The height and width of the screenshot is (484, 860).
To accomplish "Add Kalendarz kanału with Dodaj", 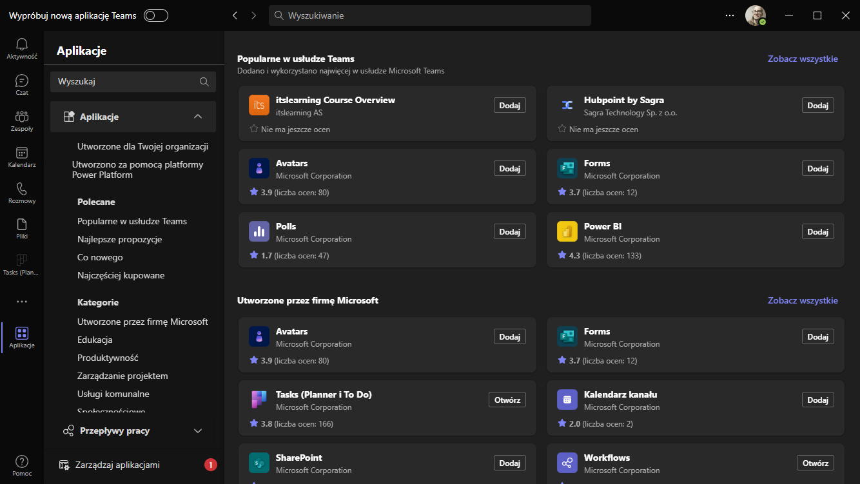I will pyautogui.click(x=818, y=400).
